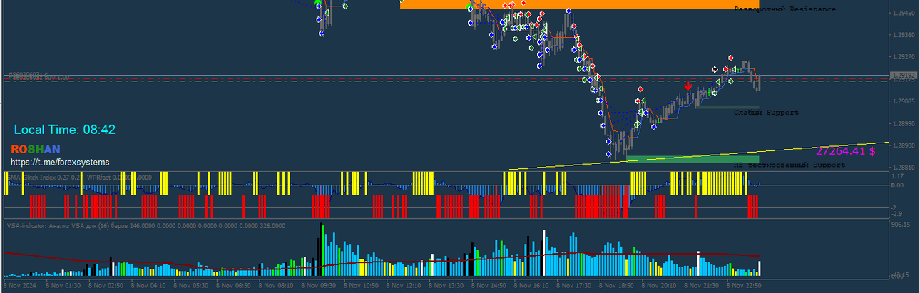Click the 1.29085 price axis label
Screen dimensions: 920x293
904,101
